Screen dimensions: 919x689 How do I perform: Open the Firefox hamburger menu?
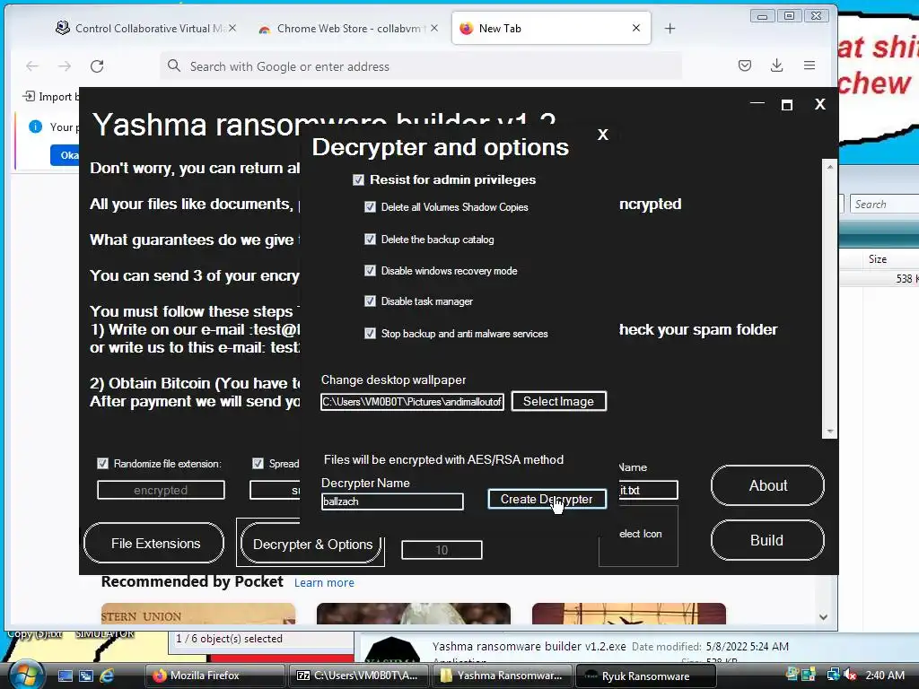click(810, 65)
